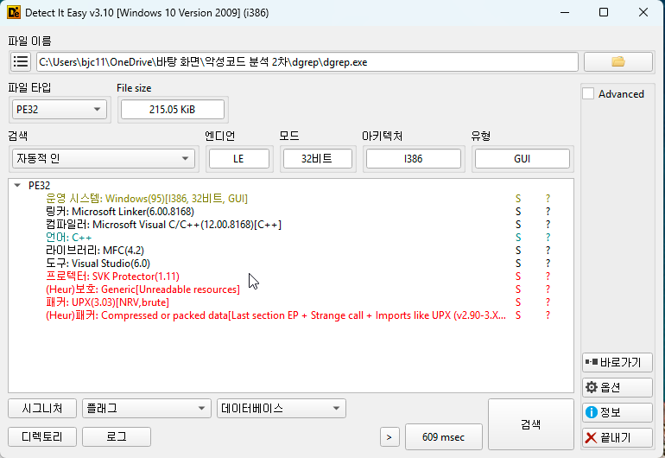Click the 정보 info button
Screen dimensions: 665x458
pos(617,412)
